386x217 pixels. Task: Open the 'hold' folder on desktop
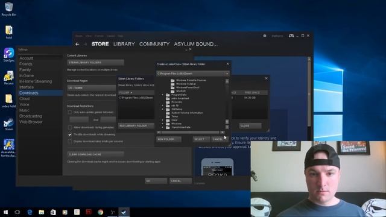click(9, 32)
